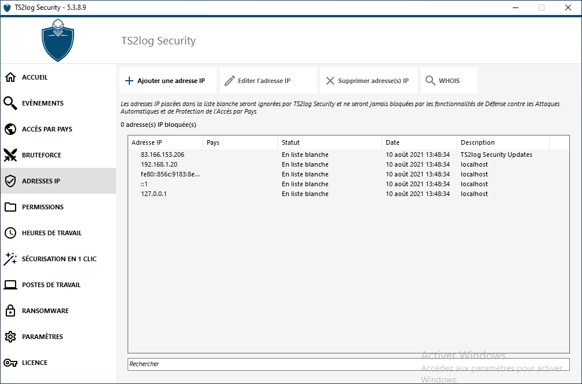Minimize the TS2log Security window

(x=515, y=7)
